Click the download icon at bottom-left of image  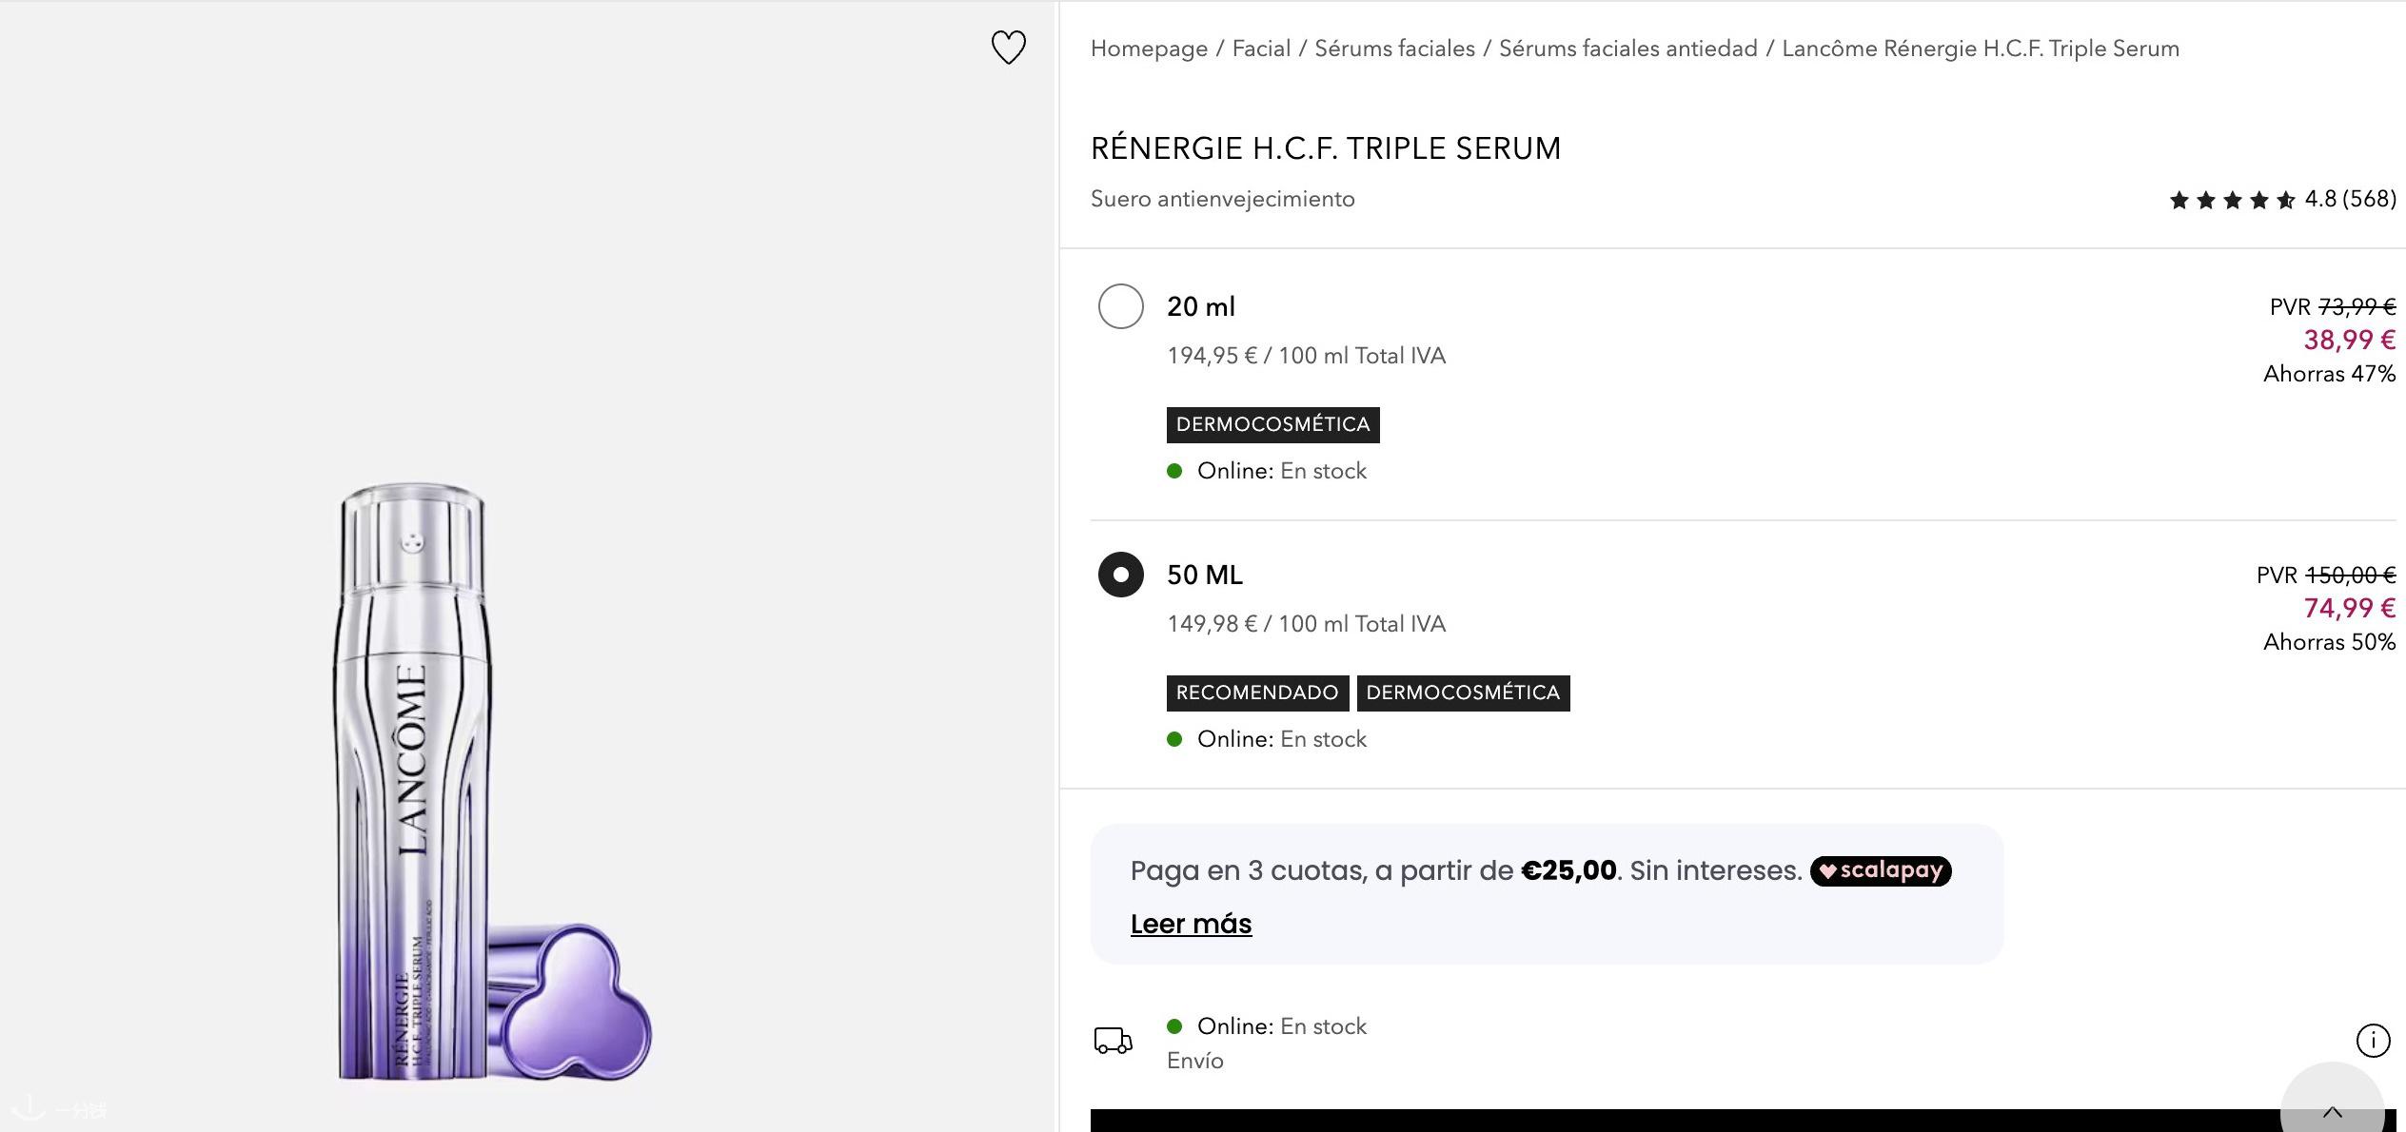click(29, 1107)
